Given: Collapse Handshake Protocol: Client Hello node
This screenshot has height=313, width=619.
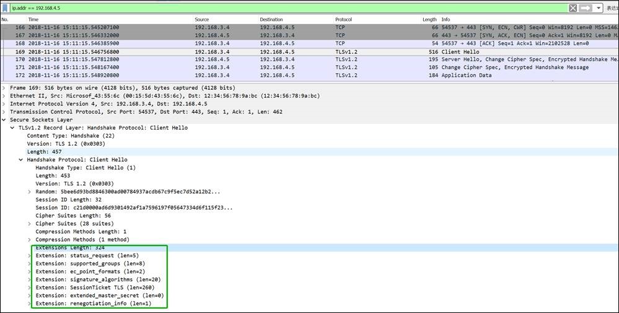Looking at the screenshot, I should tap(20, 159).
